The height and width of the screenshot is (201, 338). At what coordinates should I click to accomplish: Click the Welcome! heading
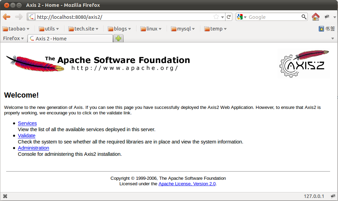point(21,95)
